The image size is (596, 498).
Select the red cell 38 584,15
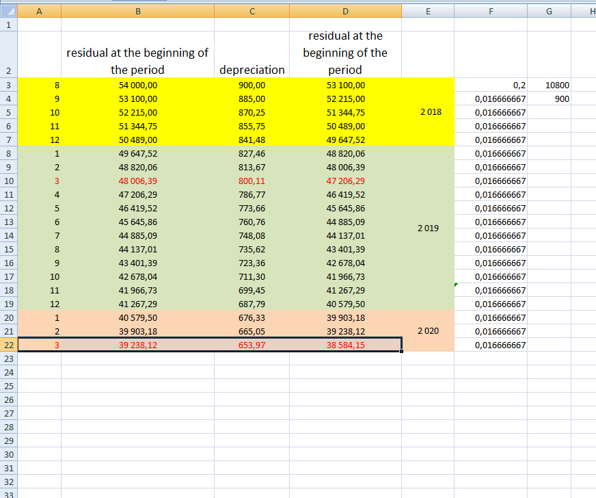(x=345, y=345)
